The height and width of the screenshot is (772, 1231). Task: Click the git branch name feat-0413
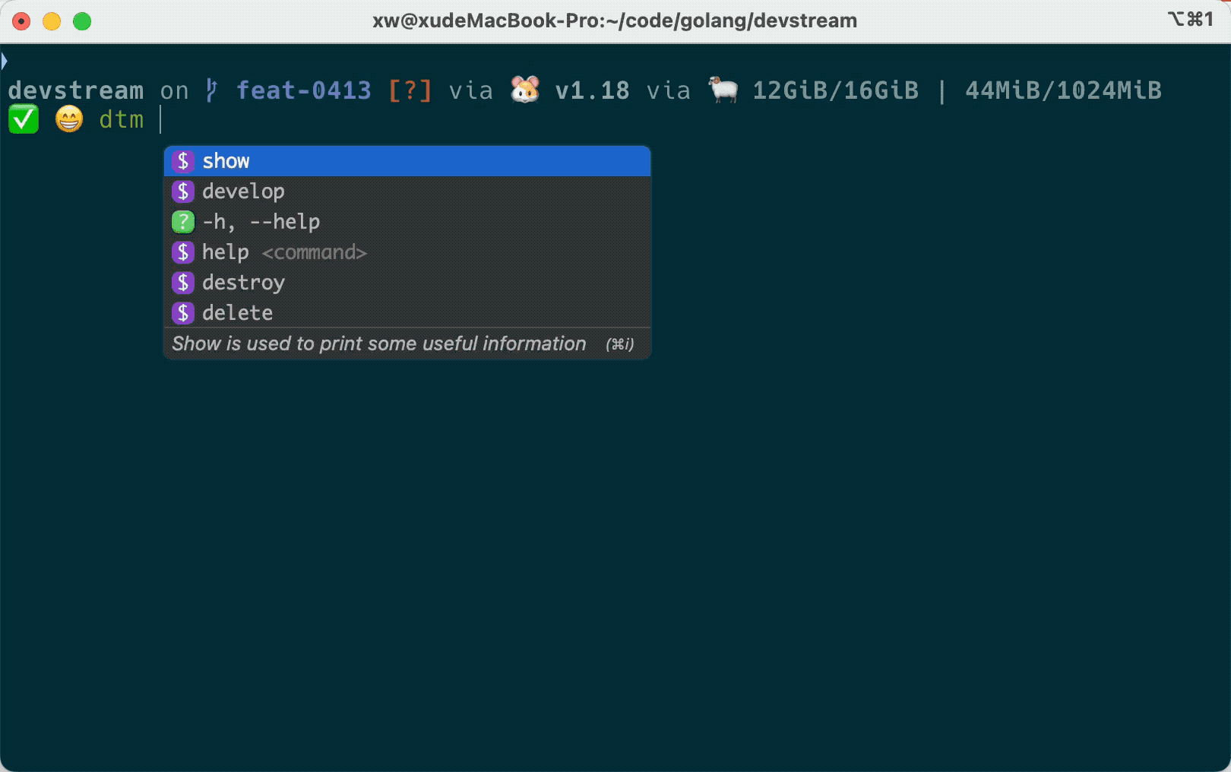pyautogui.click(x=303, y=90)
